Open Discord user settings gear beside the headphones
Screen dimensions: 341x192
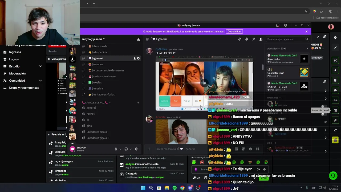[136, 149]
